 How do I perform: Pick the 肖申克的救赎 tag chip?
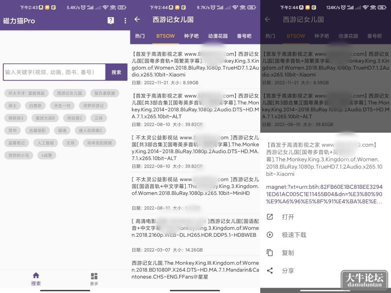click(99, 143)
